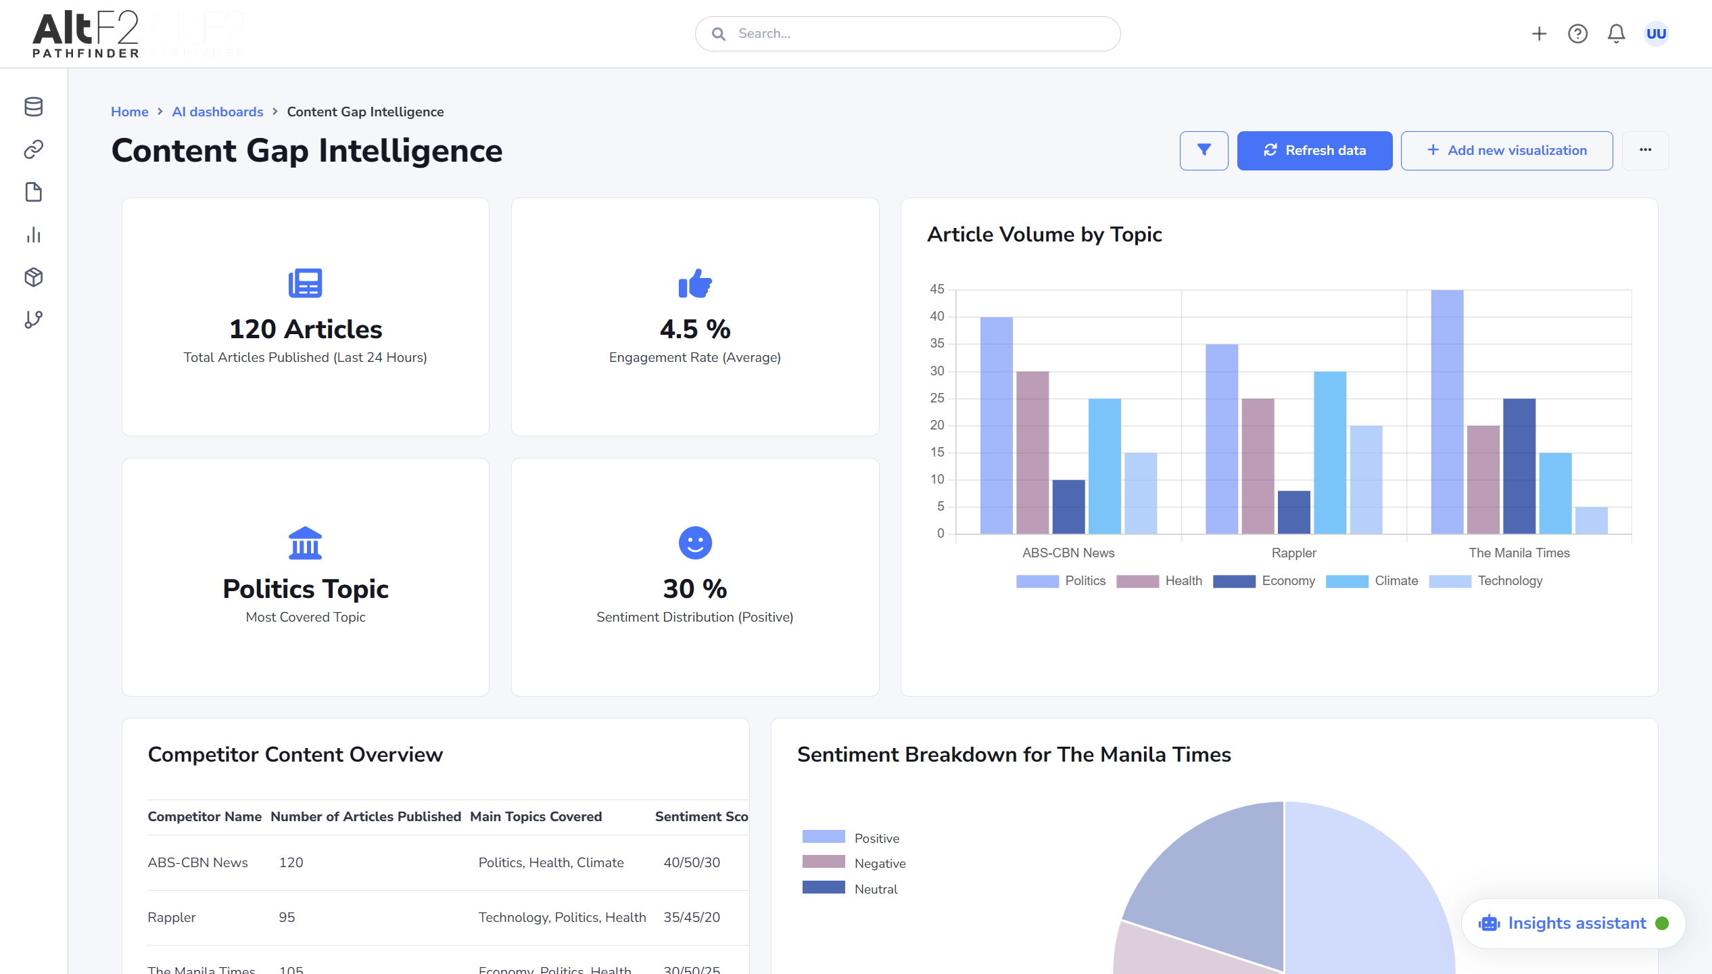
Task: Click the magnifier icon in search bar
Action: tap(719, 34)
